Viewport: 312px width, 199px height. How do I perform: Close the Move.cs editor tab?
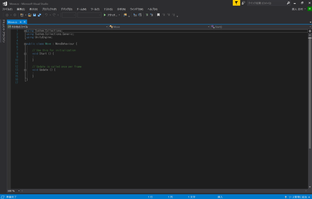[x=24, y=22]
